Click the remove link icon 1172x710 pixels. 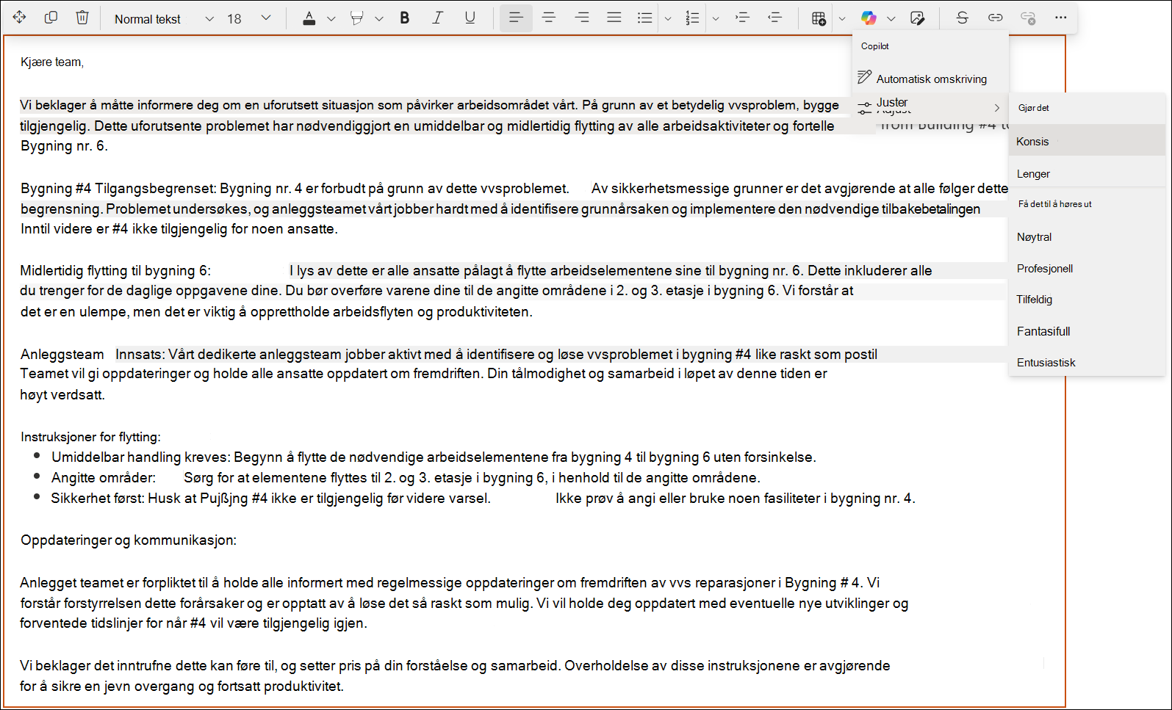tap(1029, 18)
